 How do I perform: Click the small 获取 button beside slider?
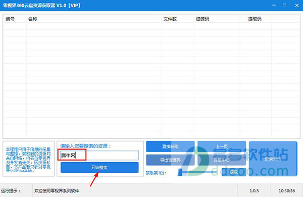pos(234,172)
